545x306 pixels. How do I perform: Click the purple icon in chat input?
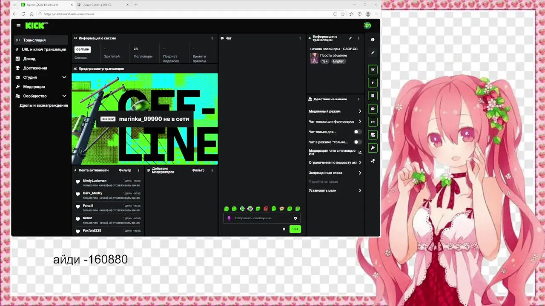tap(229, 218)
